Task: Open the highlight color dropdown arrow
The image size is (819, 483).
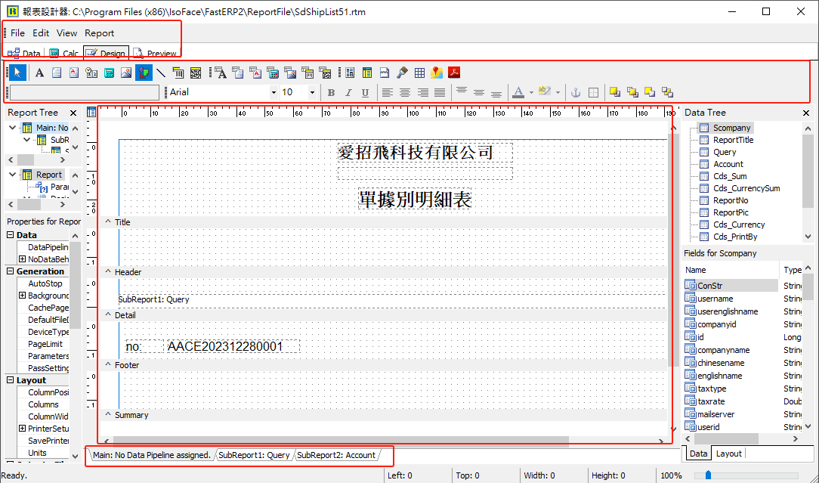Action: [558, 92]
